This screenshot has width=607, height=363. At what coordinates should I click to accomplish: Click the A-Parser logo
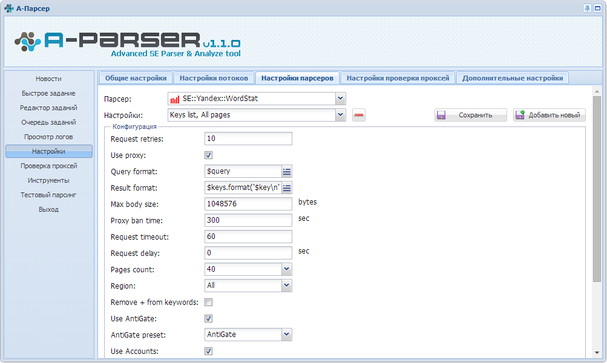click(x=127, y=44)
